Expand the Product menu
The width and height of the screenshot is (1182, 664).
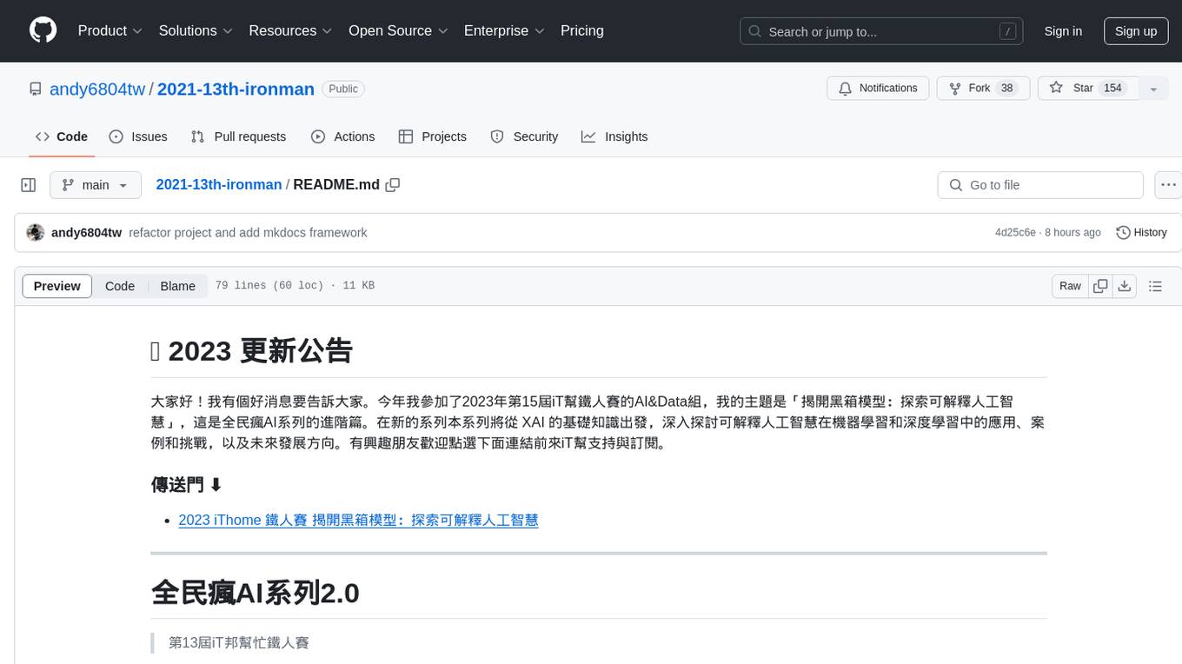click(110, 30)
